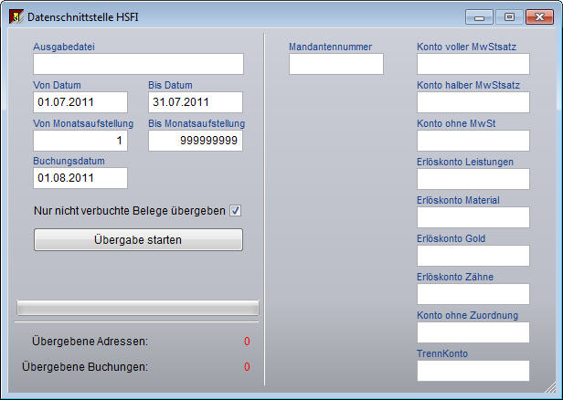Focus the Bis Datum field

click(195, 102)
